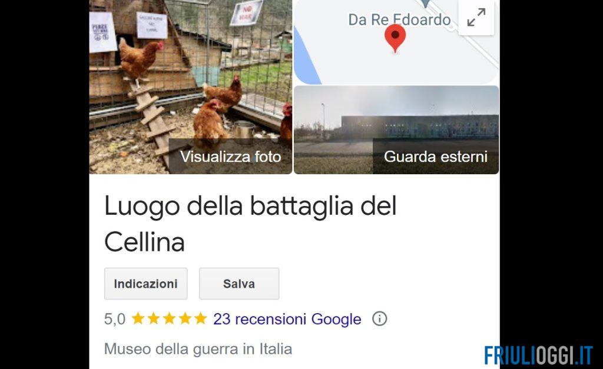Click the Visualizza foto label

[x=231, y=157]
